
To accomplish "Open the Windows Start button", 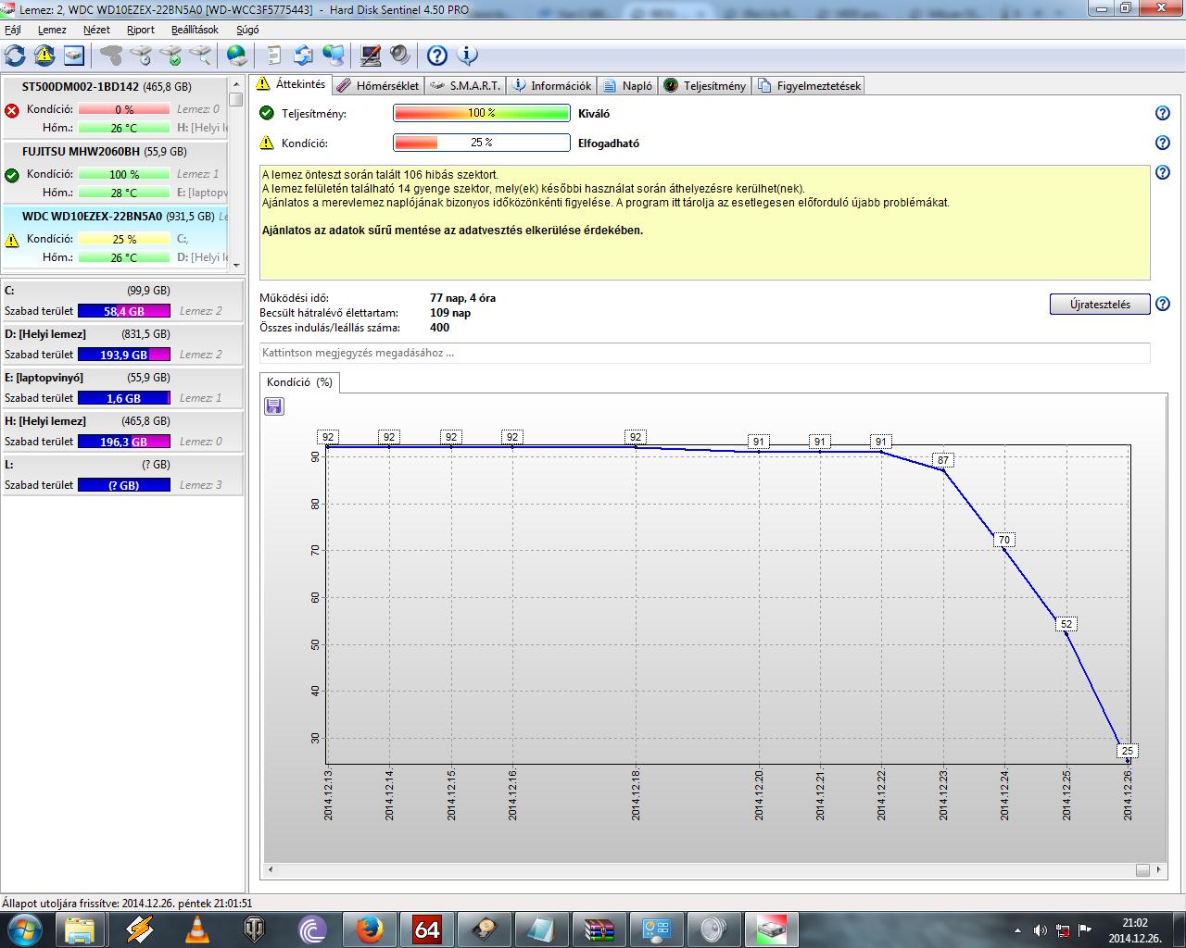I will [24, 929].
